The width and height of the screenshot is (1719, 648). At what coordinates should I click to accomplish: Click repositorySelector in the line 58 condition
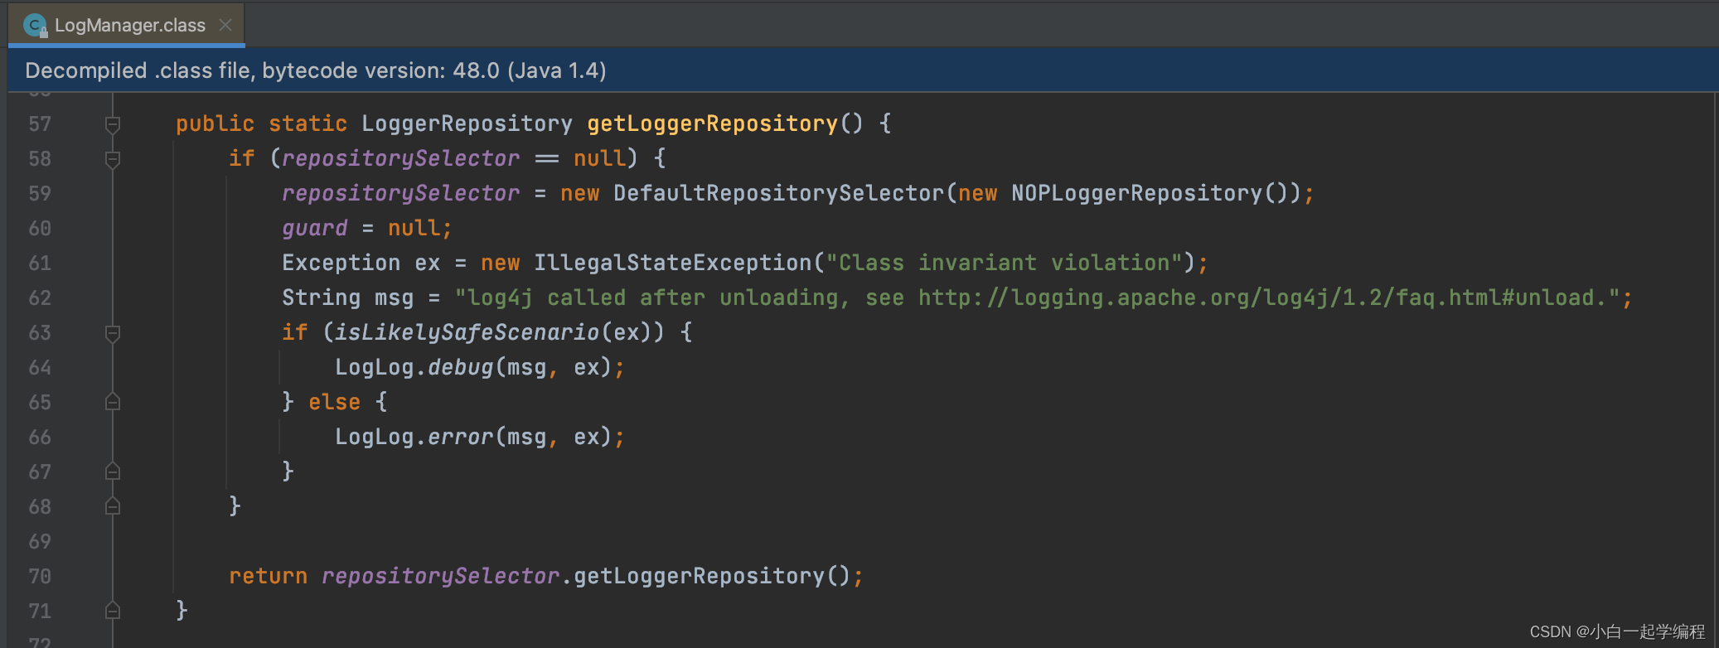[400, 158]
